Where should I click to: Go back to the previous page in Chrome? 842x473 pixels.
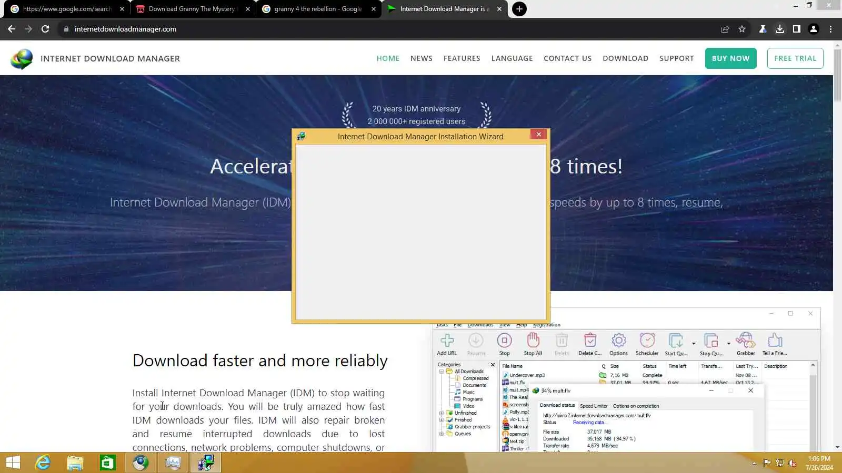click(12, 29)
